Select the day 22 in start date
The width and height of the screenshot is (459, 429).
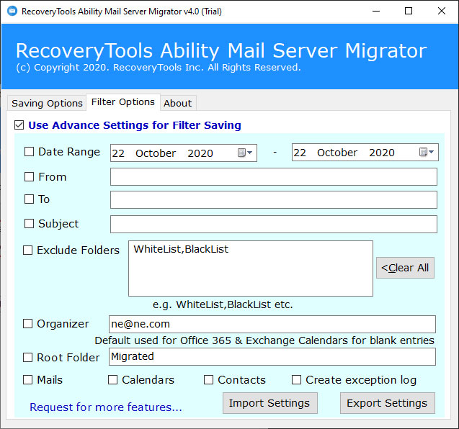click(x=118, y=153)
